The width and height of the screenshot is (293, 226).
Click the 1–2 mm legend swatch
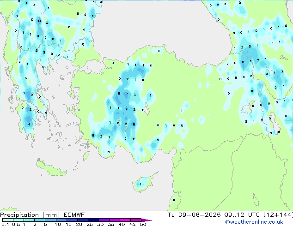click(x=29, y=220)
